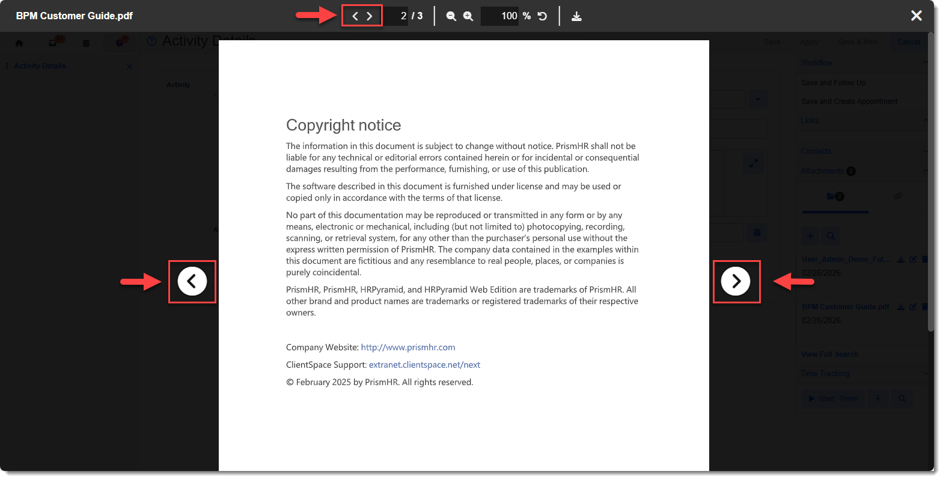This screenshot has width=943, height=480.
Task: Reset the zoom level to default
Action: [x=542, y=16]
